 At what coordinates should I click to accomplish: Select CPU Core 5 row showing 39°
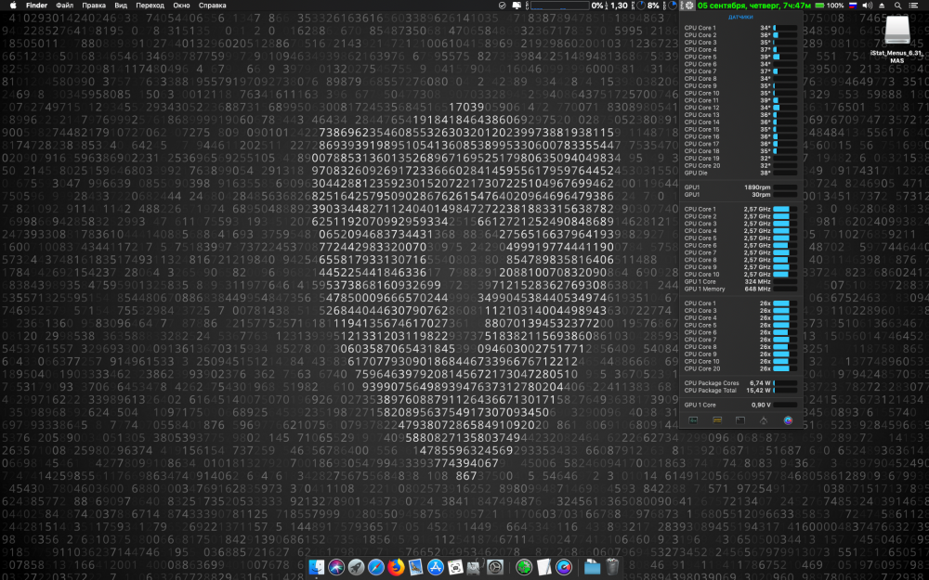[740, 57]
